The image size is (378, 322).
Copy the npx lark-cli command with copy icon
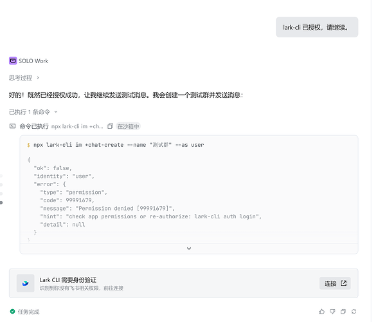pos(110,126)
